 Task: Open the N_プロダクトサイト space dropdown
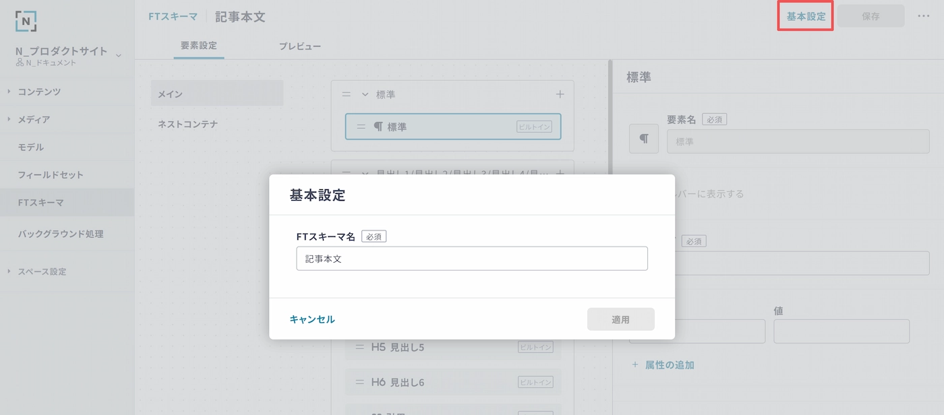[x=119, y=55]
